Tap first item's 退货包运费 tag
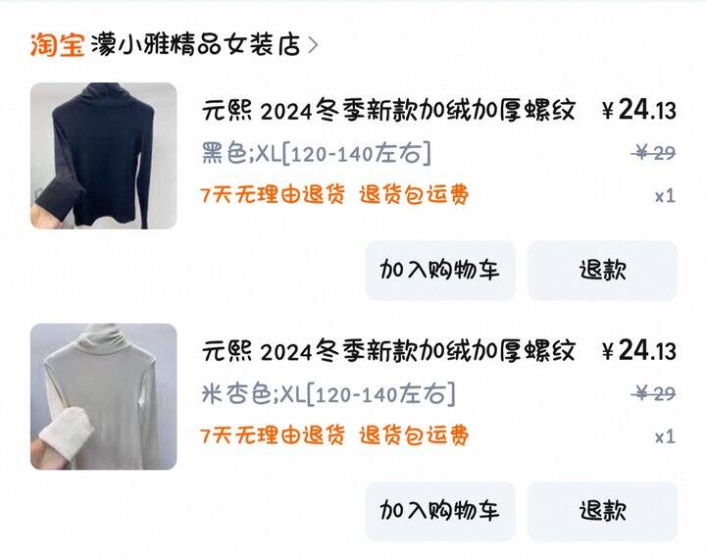This screenshot has width=706, height=560. [414, 195]
